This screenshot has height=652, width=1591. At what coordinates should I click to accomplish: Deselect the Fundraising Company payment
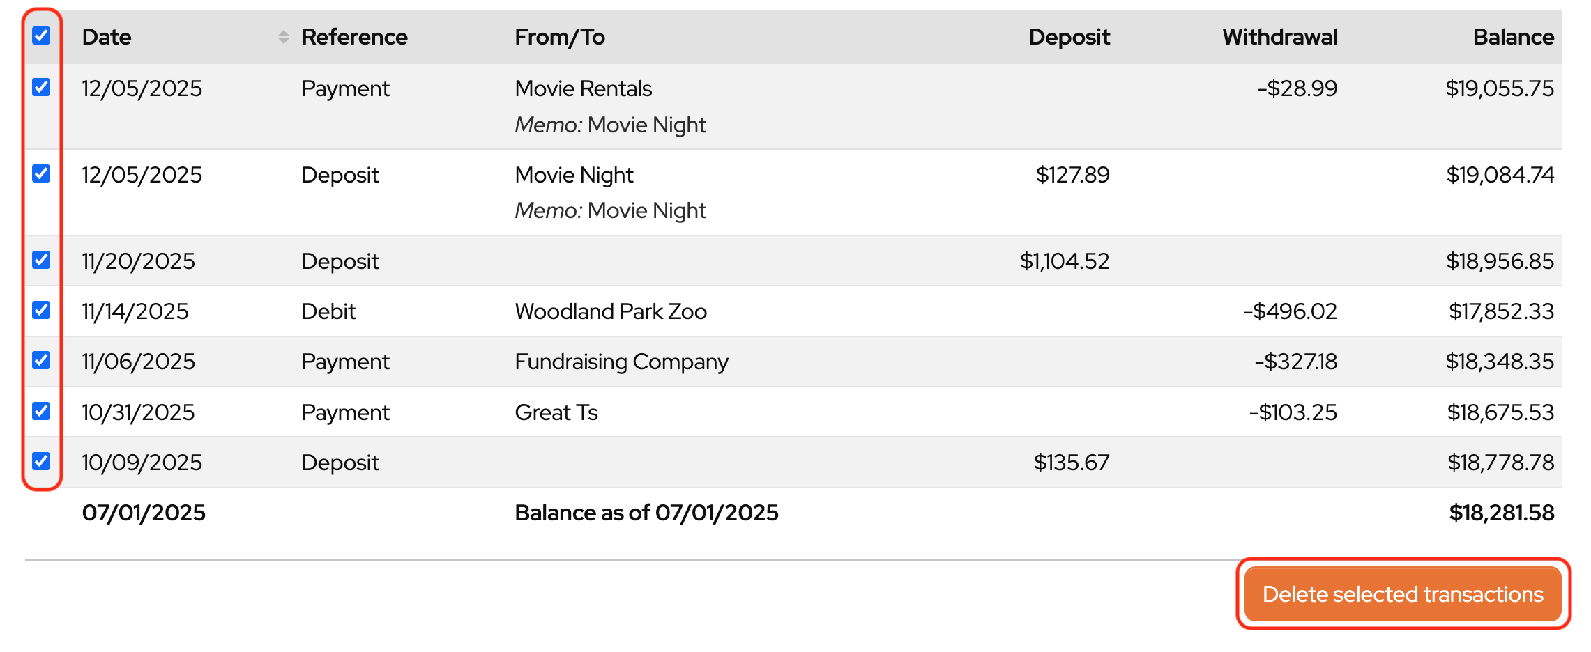coord(41,360)
